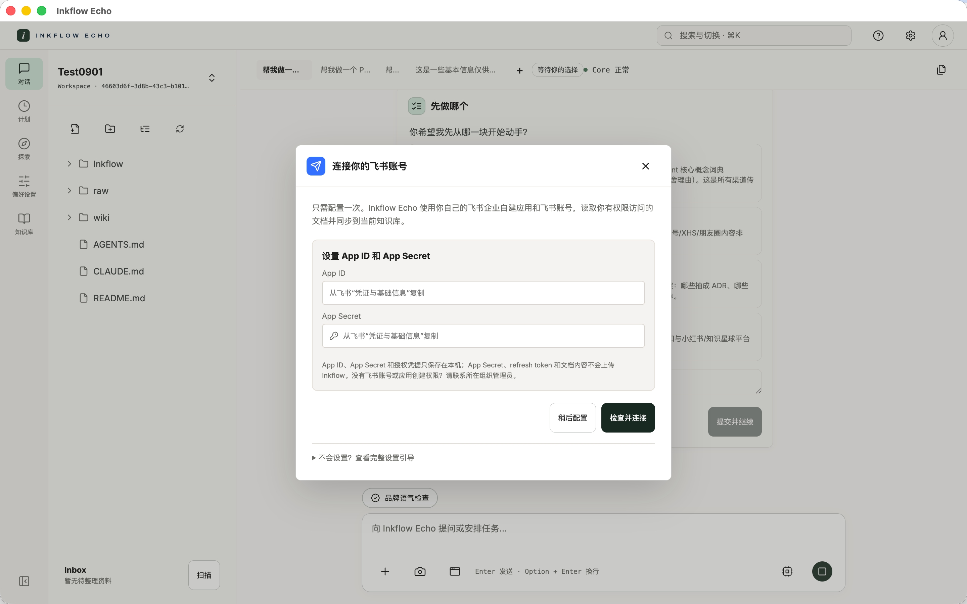
Task: Click the window capture icon in composer
Action: click(455, 571)
